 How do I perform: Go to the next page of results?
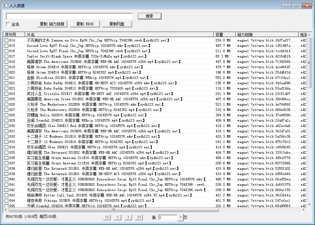128,217
